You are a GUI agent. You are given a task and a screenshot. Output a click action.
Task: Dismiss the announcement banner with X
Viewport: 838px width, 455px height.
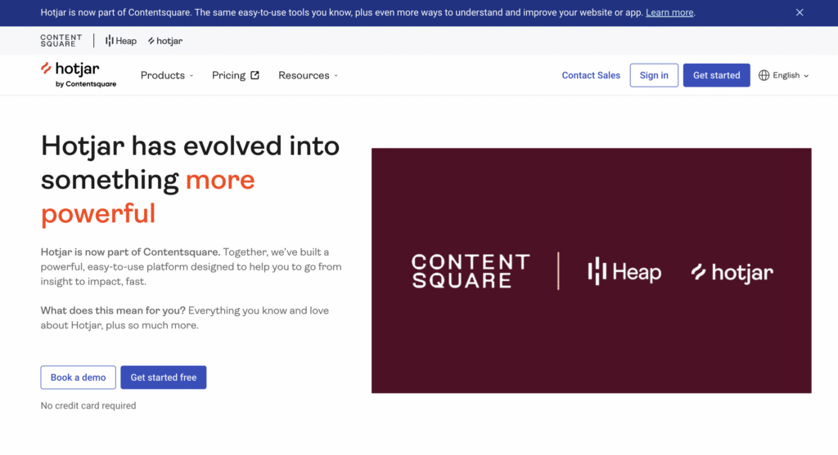pyautogui.click(x=800, y=12)
